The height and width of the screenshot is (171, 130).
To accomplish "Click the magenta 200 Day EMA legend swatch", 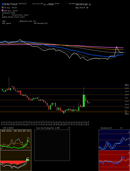I will [3, 10].
